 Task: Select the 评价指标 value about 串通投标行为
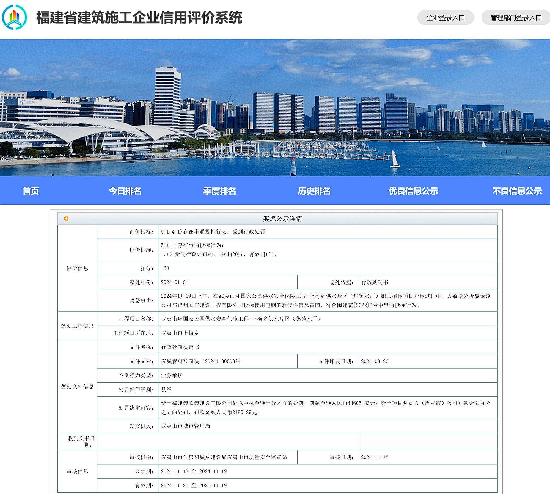point(213,232)
